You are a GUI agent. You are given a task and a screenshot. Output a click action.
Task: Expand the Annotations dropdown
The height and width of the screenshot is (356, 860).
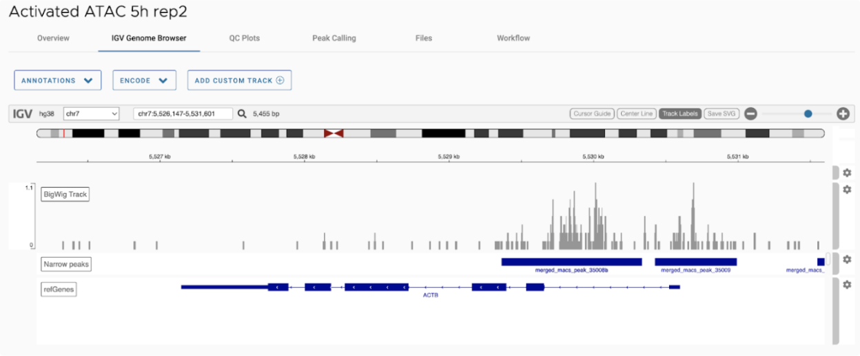click(x=57, y=80)
